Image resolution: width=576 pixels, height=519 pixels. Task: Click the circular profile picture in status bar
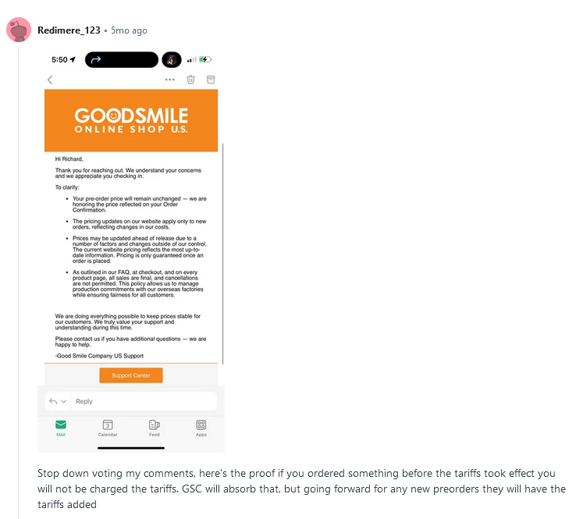pyautogui.click(x=172, y=59)
